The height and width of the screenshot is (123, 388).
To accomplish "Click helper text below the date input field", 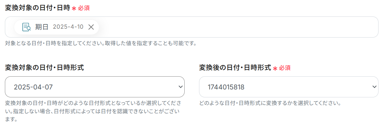I will tap(100, 43).
